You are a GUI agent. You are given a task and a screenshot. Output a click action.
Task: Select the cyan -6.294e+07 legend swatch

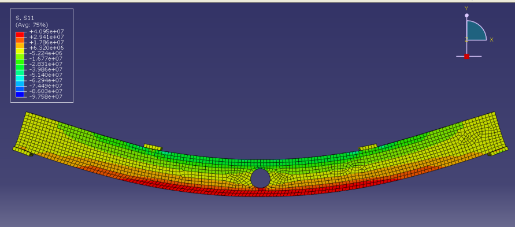[20, 78]
